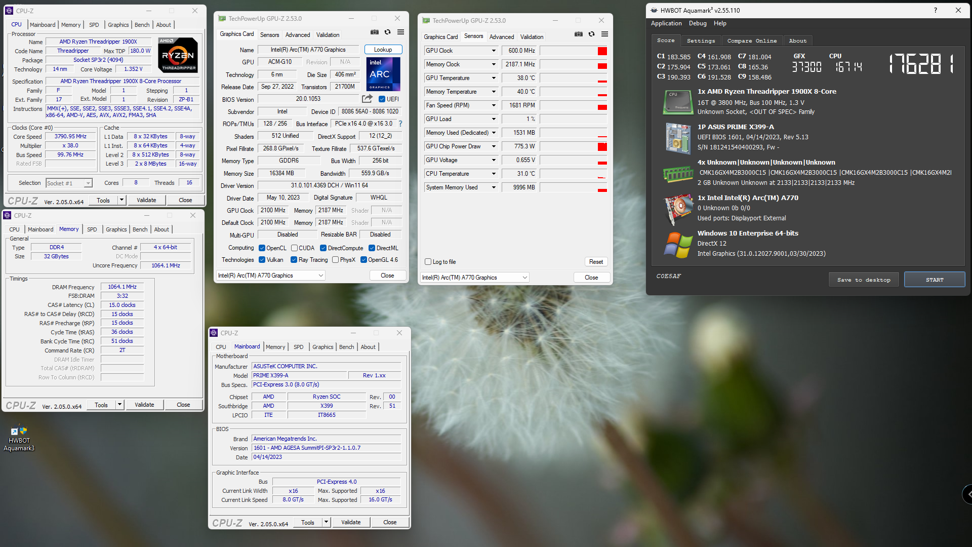The height and width of the screenshot is (547, 972).
Task: Click the Windows logo icon in Aquamark score list
Action: 677,245
